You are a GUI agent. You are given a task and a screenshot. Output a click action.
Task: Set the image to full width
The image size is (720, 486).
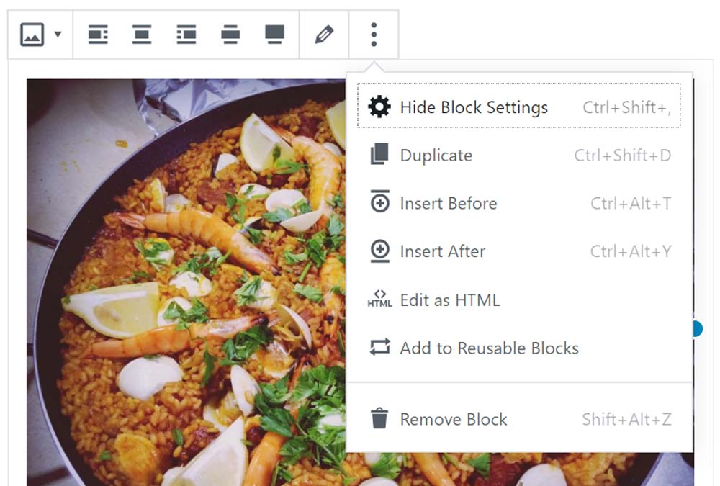point(274,35)
